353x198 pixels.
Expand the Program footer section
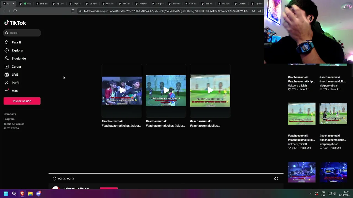point(9,119)
